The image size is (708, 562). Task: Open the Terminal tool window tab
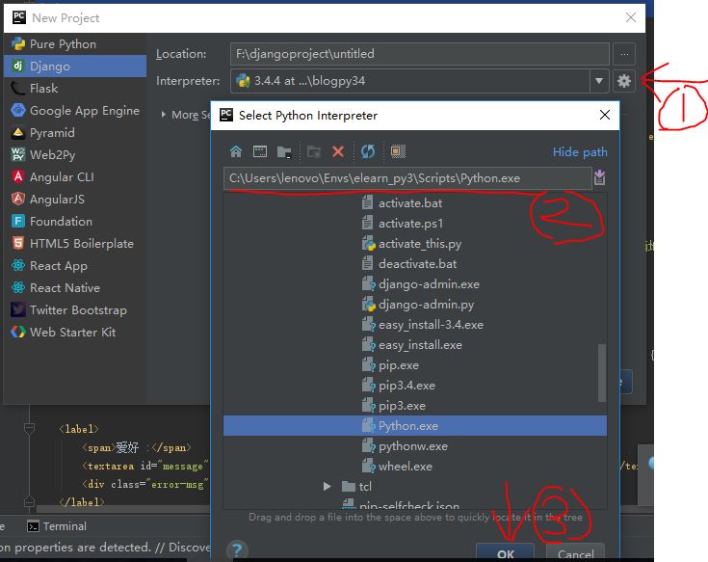click(57, 526)
